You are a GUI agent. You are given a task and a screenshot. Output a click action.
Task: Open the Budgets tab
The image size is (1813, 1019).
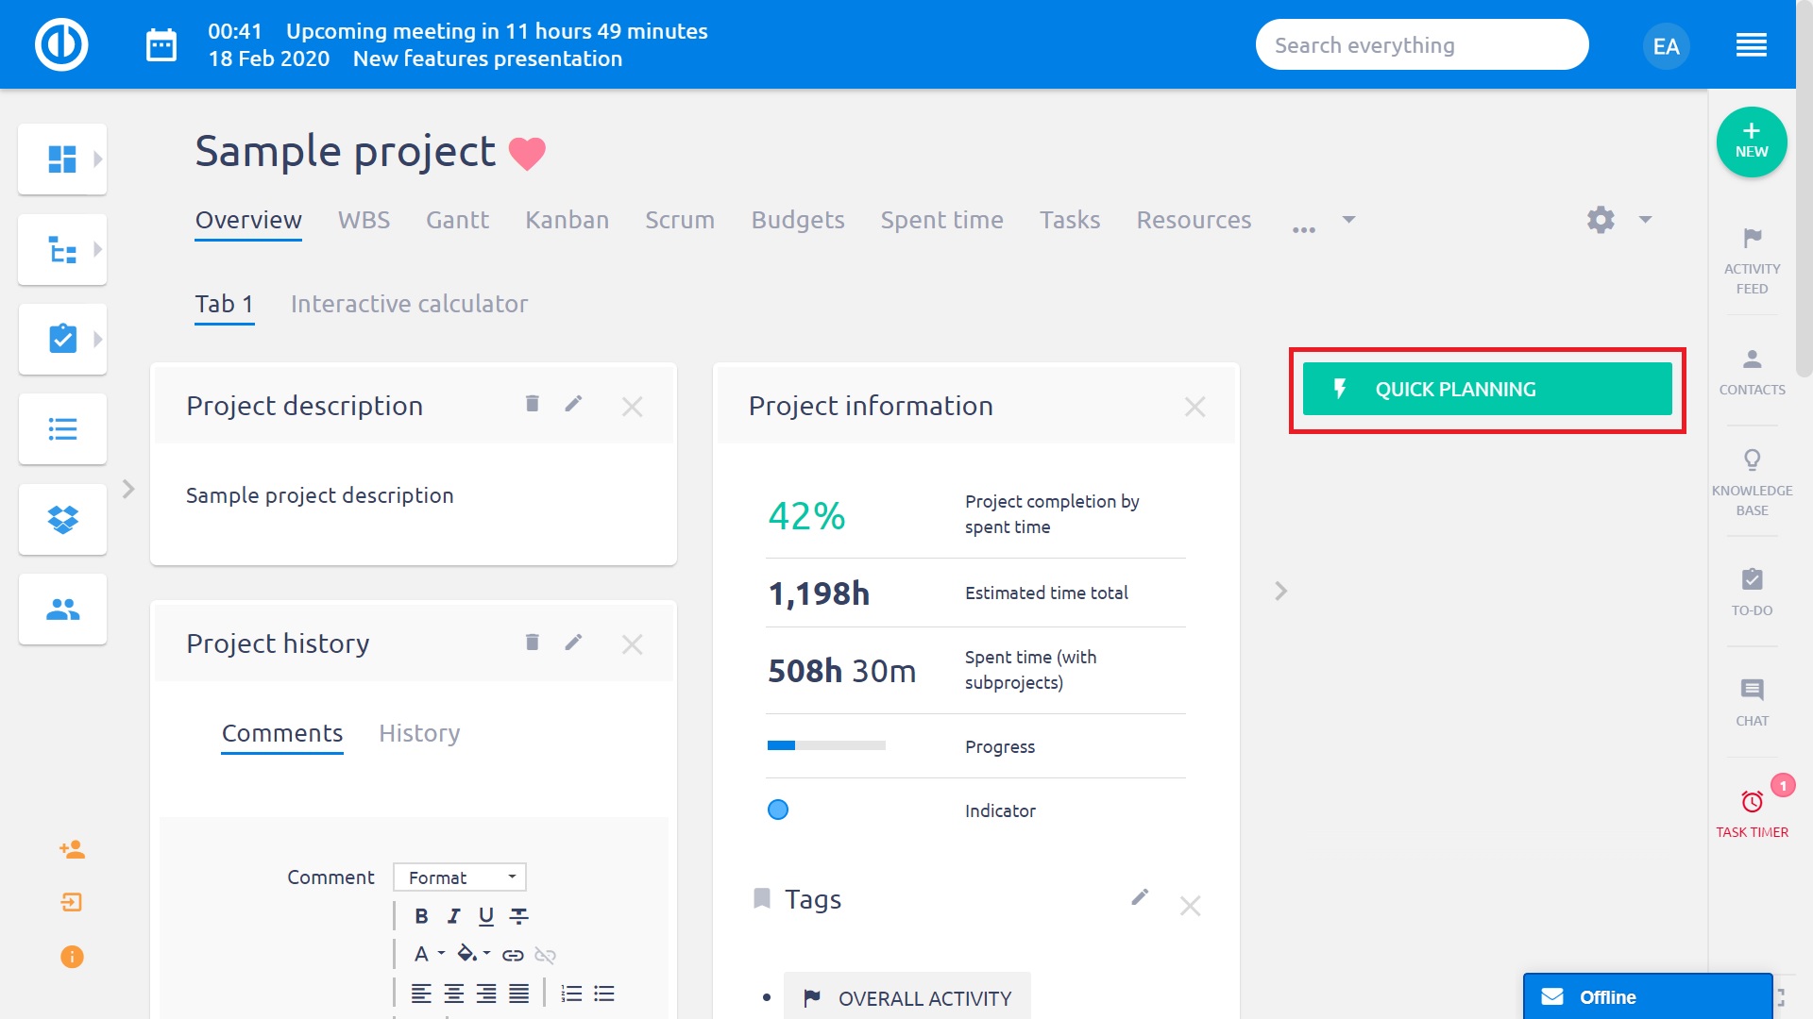(798, 220)
